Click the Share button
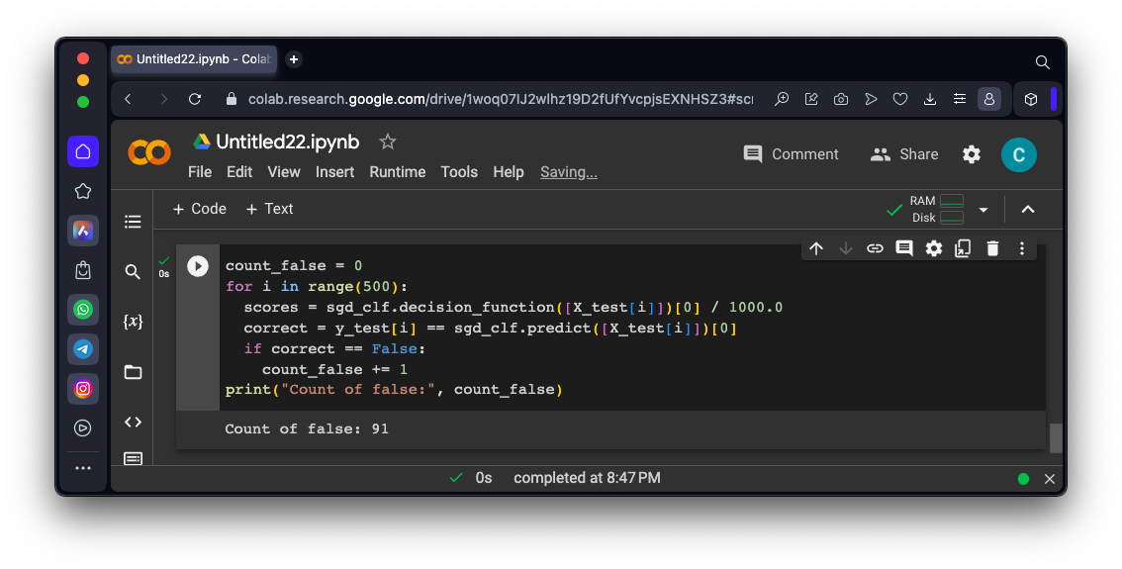 click(904, 154)
